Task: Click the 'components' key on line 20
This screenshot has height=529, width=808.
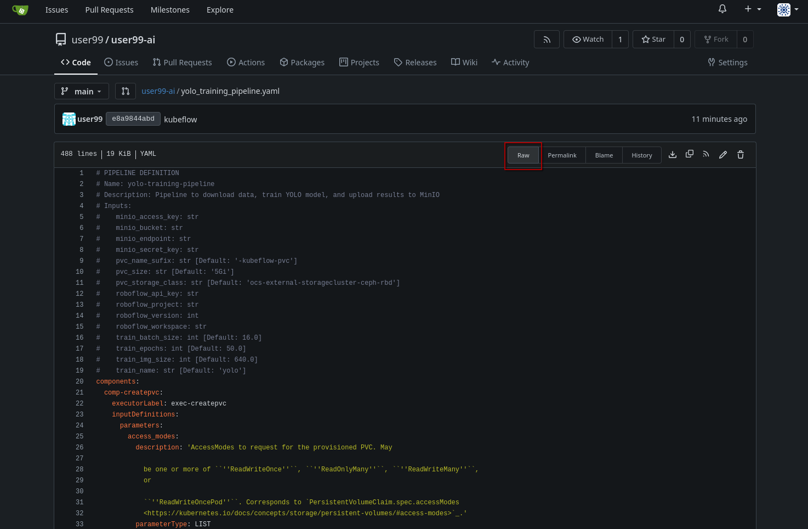Action: [x=116, y=381]
